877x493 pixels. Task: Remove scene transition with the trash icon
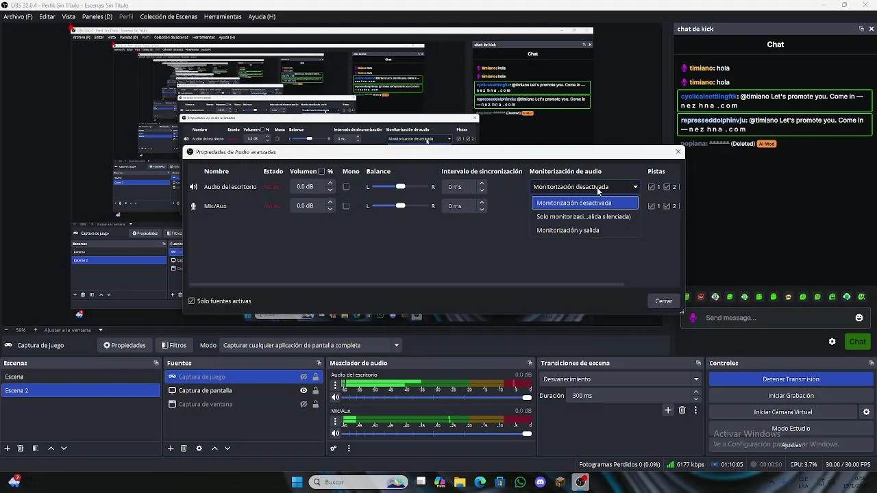[x=682, y=410]
